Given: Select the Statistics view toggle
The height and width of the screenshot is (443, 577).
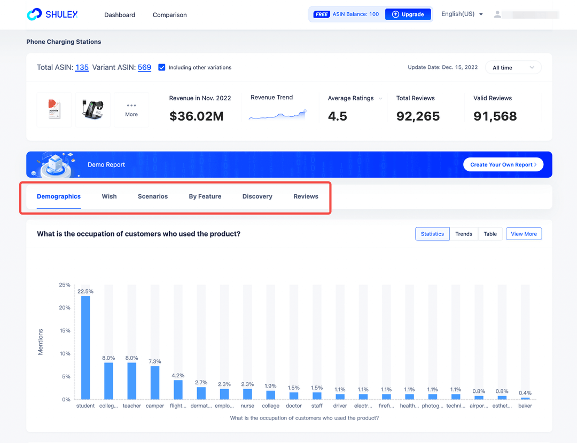Looking at the screenshot, I should [x=432, y=234].
